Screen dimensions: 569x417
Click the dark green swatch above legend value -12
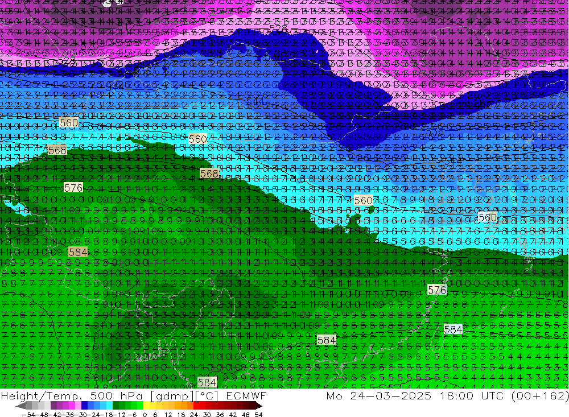[x=116, y=406]
